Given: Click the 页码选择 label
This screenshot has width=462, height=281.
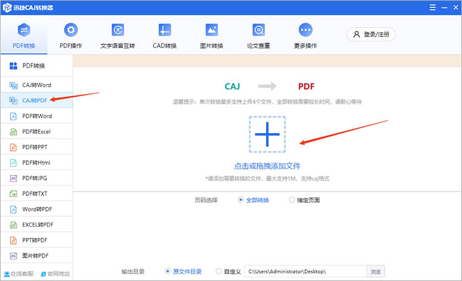Looking at the screenshot, I should pos(206,200).
